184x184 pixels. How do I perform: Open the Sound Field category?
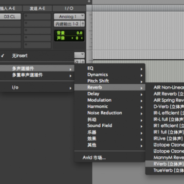110,126
